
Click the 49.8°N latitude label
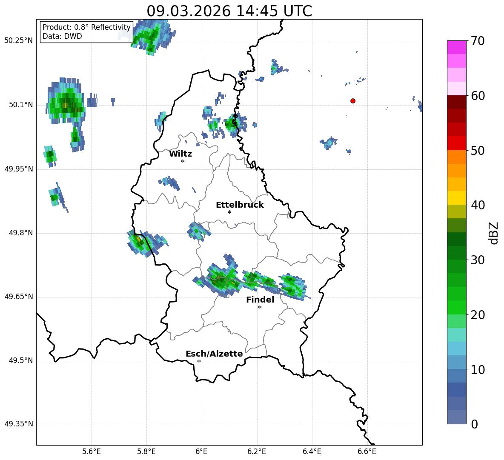point(21,233)
